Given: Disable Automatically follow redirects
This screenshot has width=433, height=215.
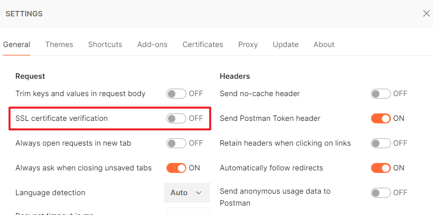Looking at the screenshot, I should 380,168.
